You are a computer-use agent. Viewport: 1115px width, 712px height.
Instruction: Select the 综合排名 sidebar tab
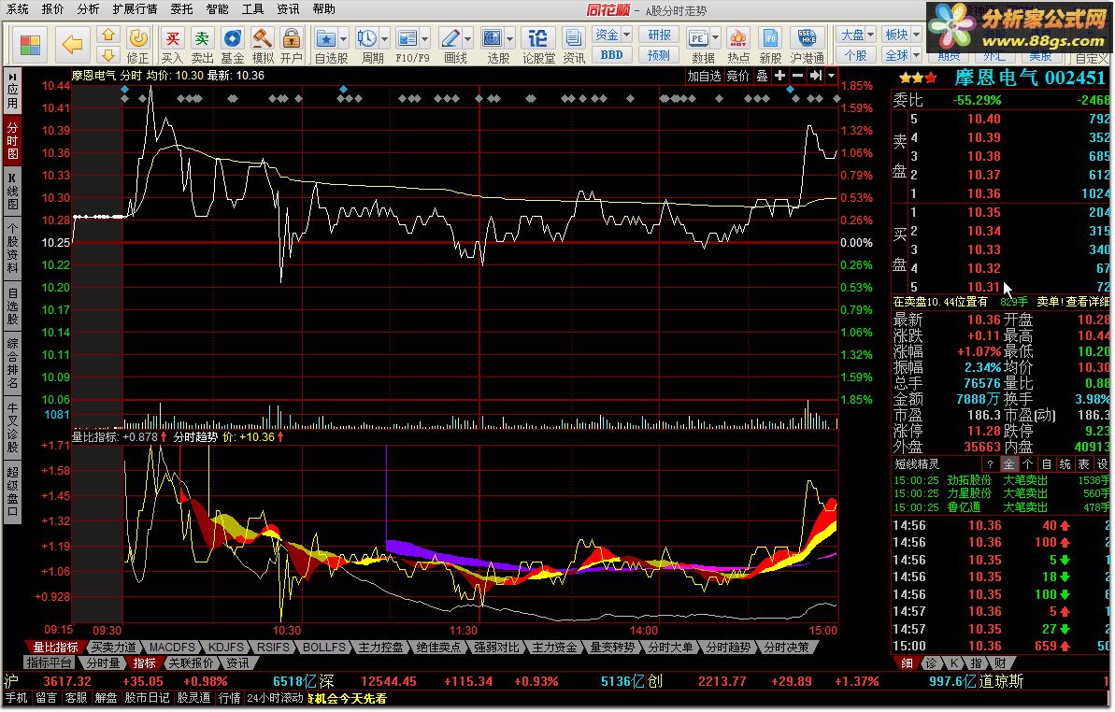[12, 363]
